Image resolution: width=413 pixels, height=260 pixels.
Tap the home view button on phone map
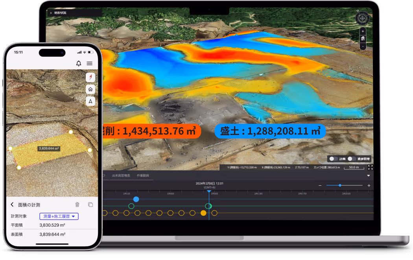tap(90, 89)
